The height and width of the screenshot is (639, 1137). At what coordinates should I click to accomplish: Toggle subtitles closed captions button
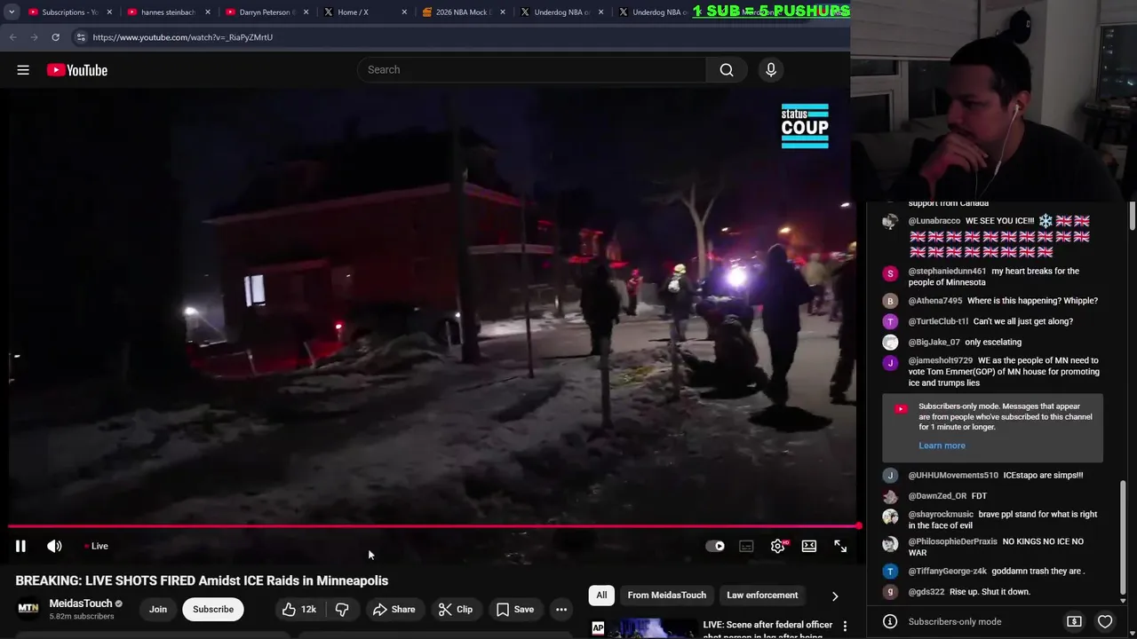pyautogui.click(x=746, y=547)
